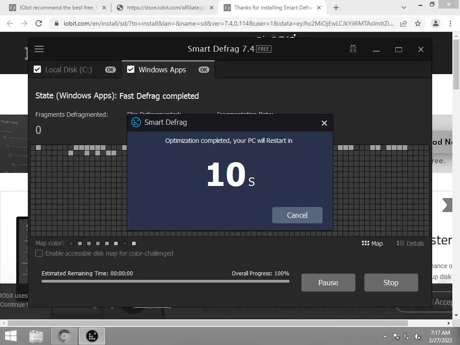Open Smart Defrag taskbar icon
The height and width of the screenshot is (345, 460).
pyautogui.click(x=92, y=336)
